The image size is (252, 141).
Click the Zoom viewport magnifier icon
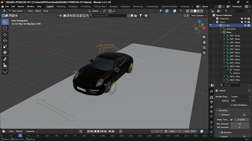point(204,37)
